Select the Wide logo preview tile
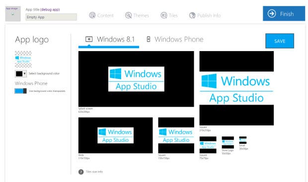This screenshot has height=182, width=308. (x=115, y=135)
